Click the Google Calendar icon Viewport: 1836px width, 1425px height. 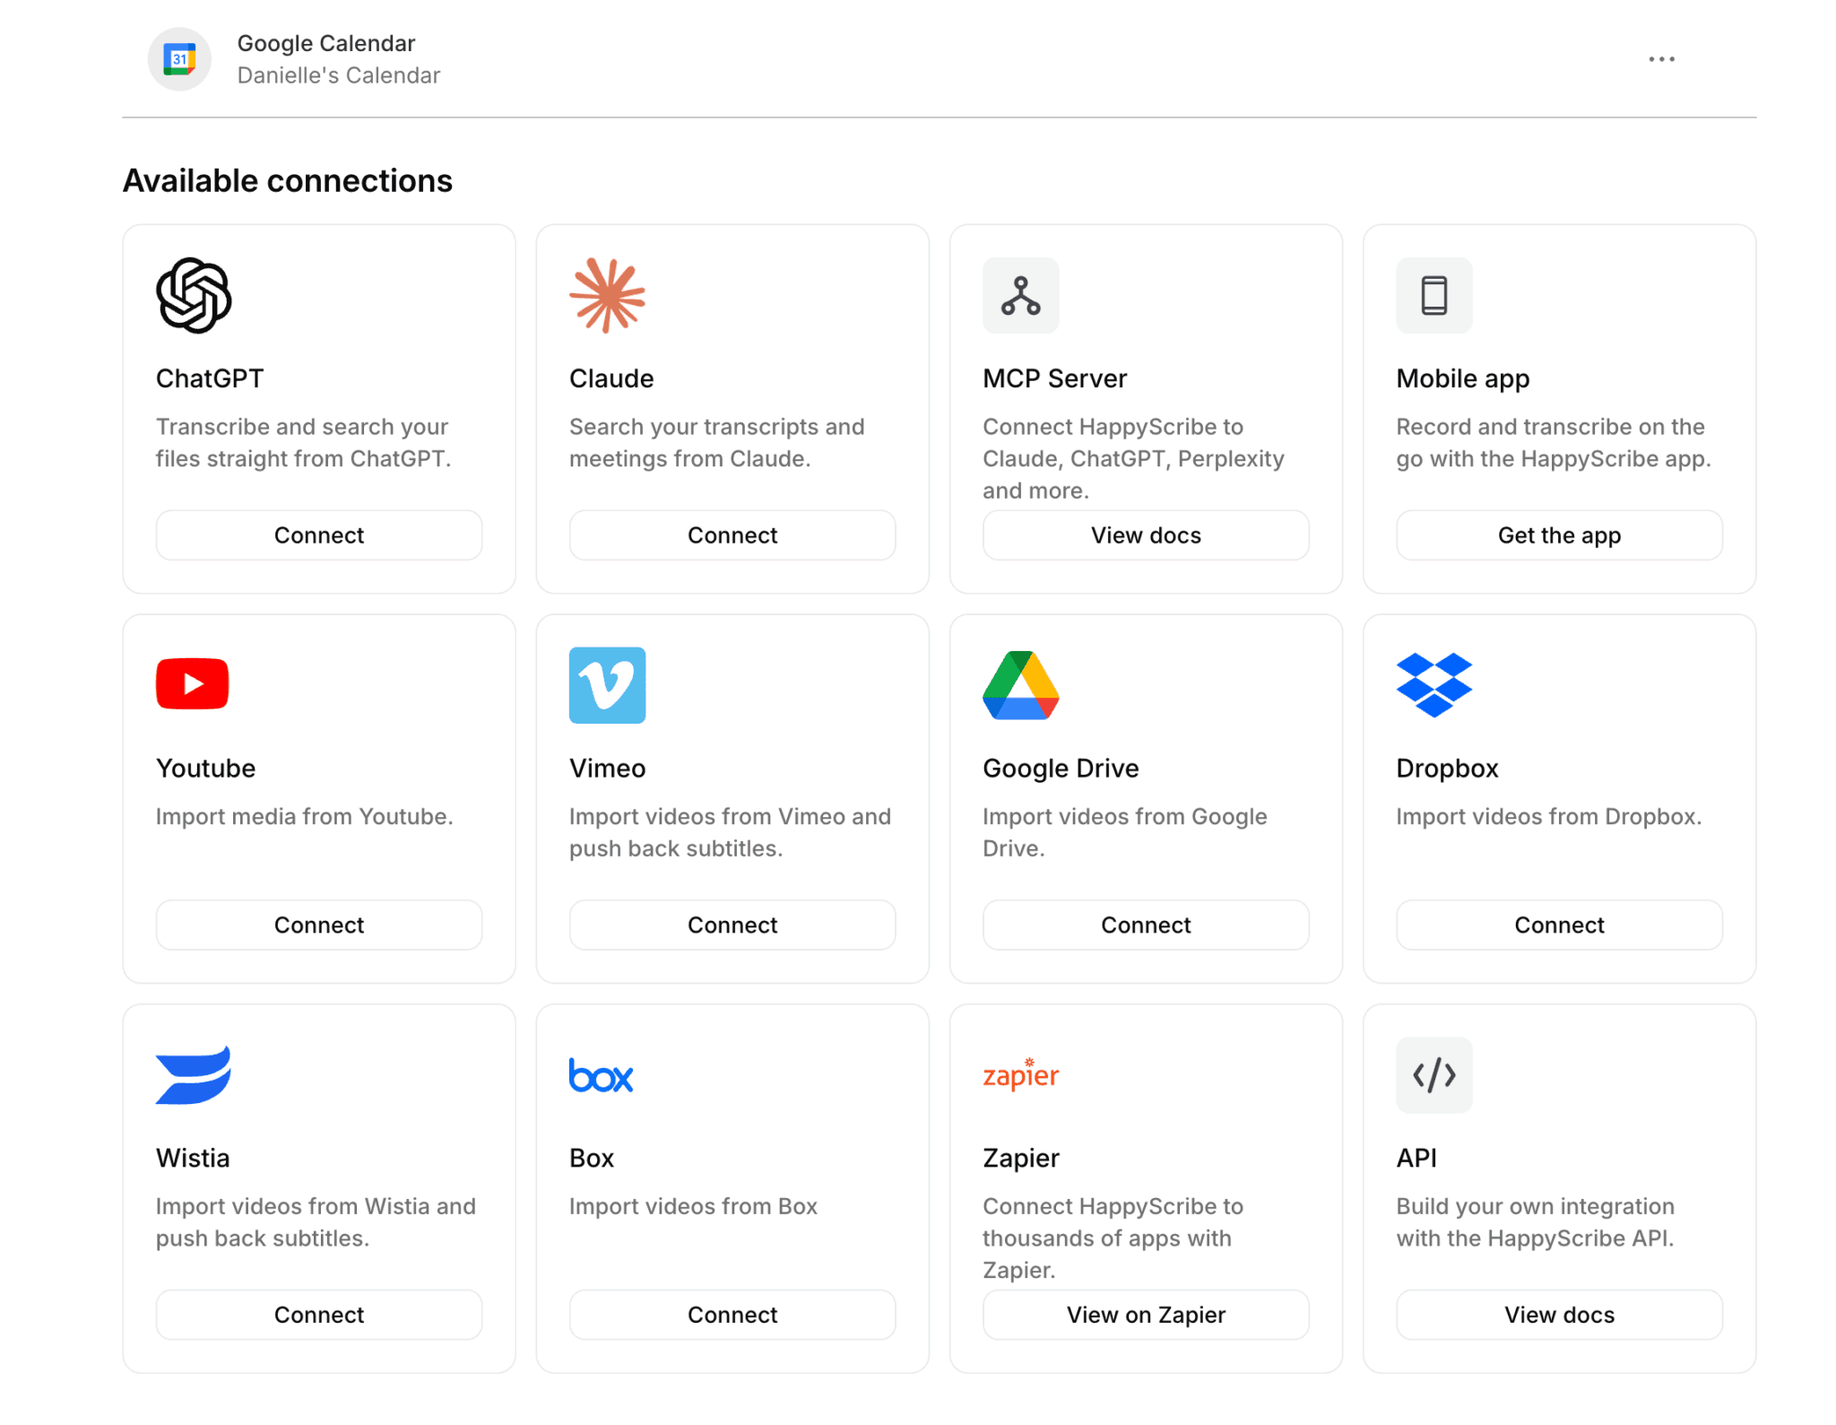tap(179, 59)
